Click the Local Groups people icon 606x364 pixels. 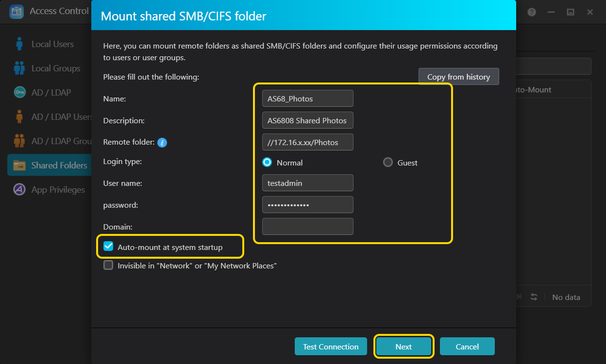click(19, 68)
